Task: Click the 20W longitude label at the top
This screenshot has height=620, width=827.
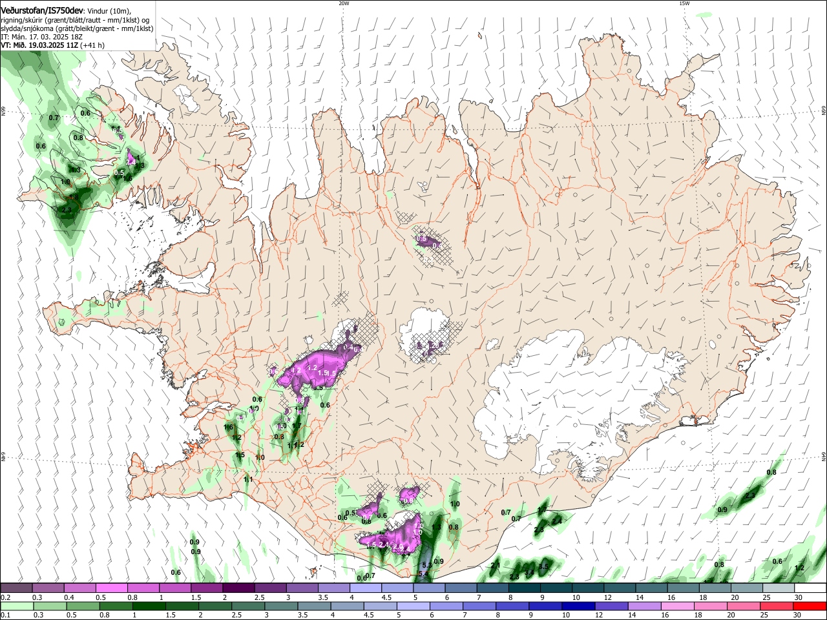Action: [x=344, y=3]
